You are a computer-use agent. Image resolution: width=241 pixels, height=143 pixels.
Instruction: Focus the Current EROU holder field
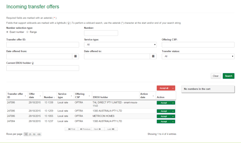coord(42,68)
